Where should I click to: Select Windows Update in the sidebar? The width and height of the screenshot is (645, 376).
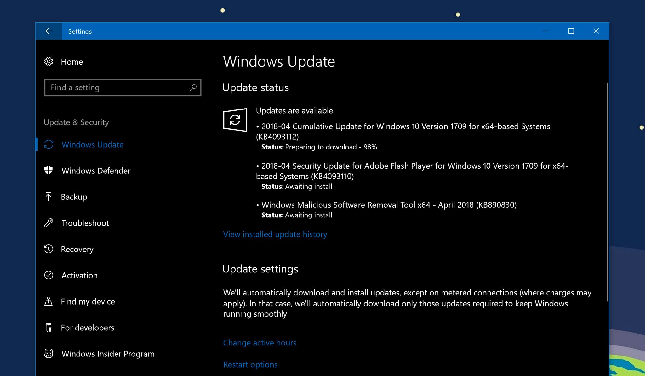coord(92,144)
